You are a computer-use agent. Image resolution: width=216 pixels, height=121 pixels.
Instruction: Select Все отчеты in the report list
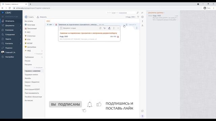coord(29,21)
